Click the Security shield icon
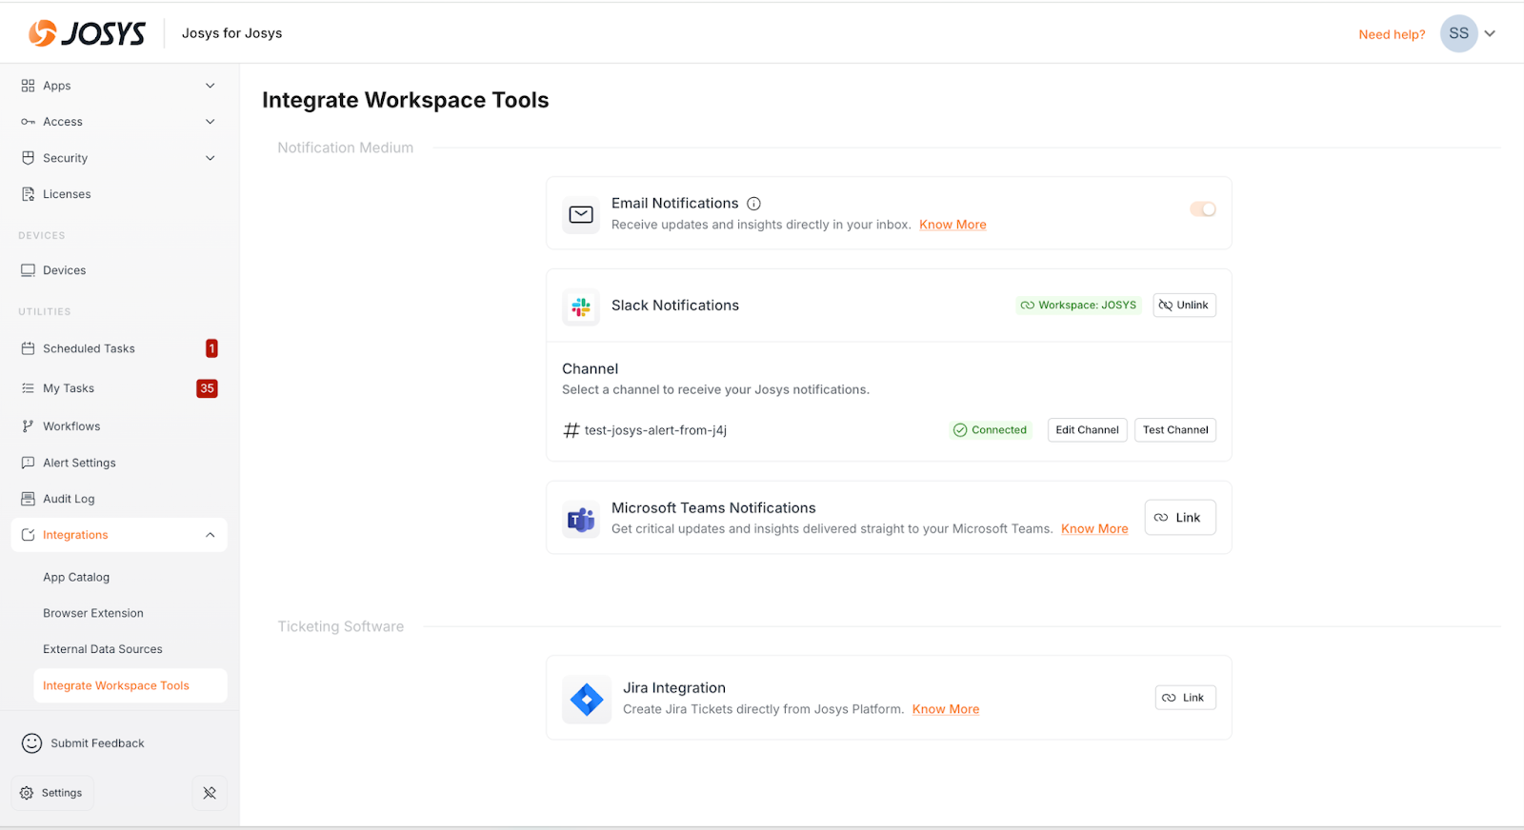 pyautogui.click(x=28, y=158)
